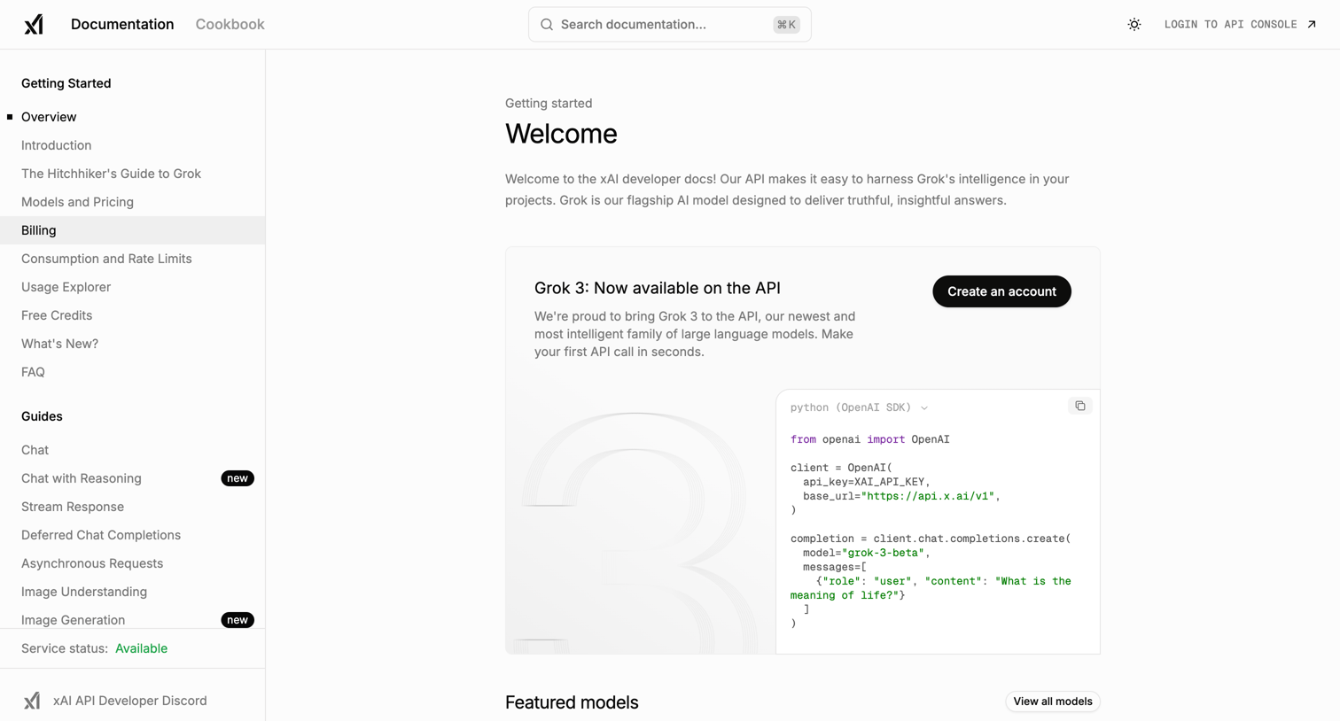
Task: Open the xAI API Developer Discord link
Action: (129, 701)
